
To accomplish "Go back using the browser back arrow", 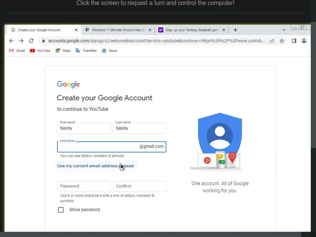I will point(11,41).
